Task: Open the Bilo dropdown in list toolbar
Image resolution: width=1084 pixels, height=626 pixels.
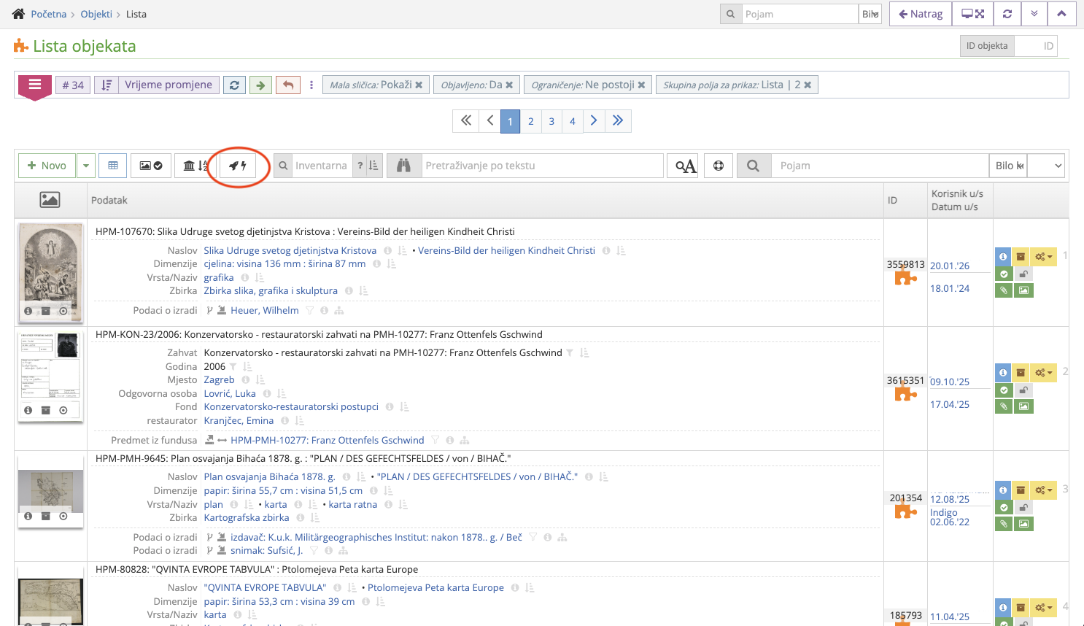Action: click(x=1008, y=166)
